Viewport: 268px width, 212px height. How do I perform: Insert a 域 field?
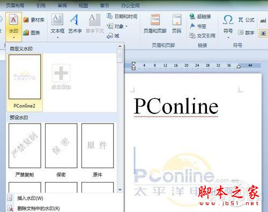113,36
